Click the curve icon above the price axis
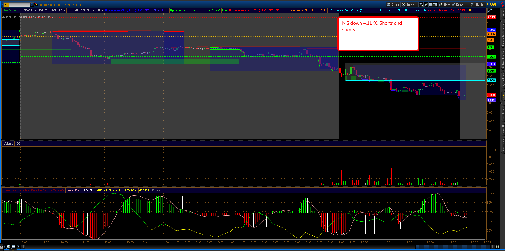This screenshot has height=251, width=505. tap(490, 11)
